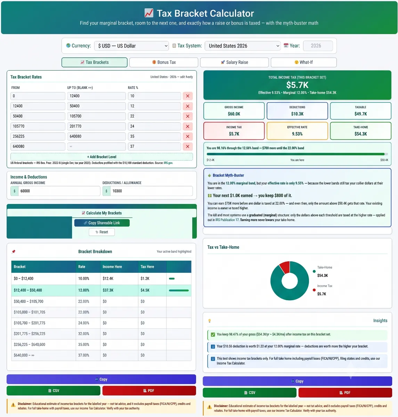
Task: Delete the bracket row starting at 0
Action: (188, 96)
